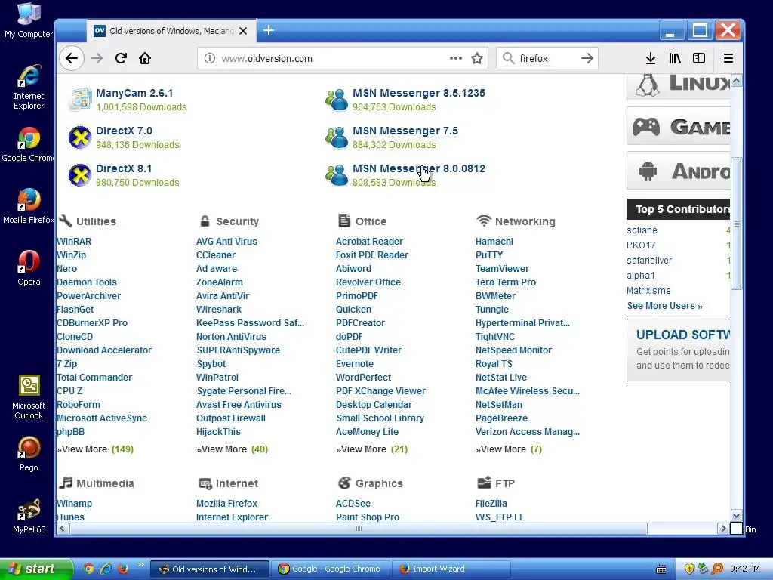Screen dimensions: 773x580
Task: Open the Acrobat Reader link
Action: click(369, 241)
